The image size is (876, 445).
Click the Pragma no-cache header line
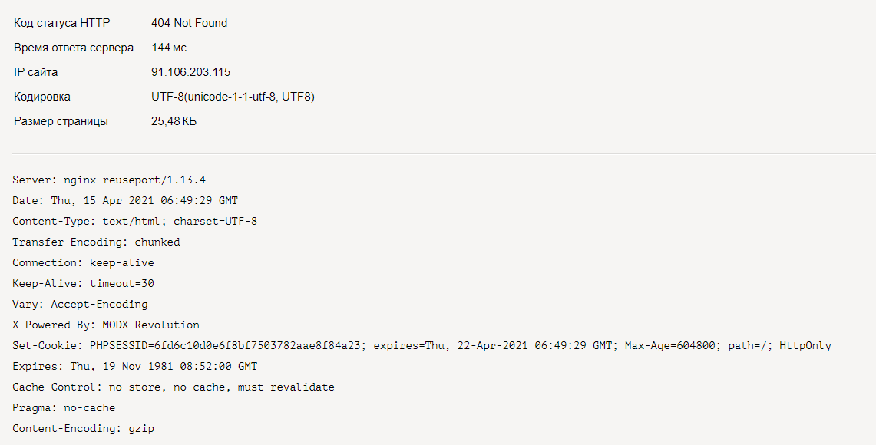64,408
